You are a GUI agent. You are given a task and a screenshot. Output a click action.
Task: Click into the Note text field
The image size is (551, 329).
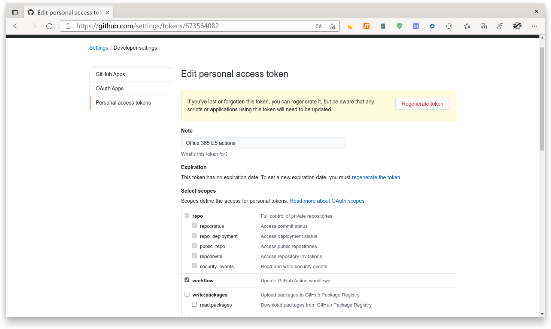[263, 143]
